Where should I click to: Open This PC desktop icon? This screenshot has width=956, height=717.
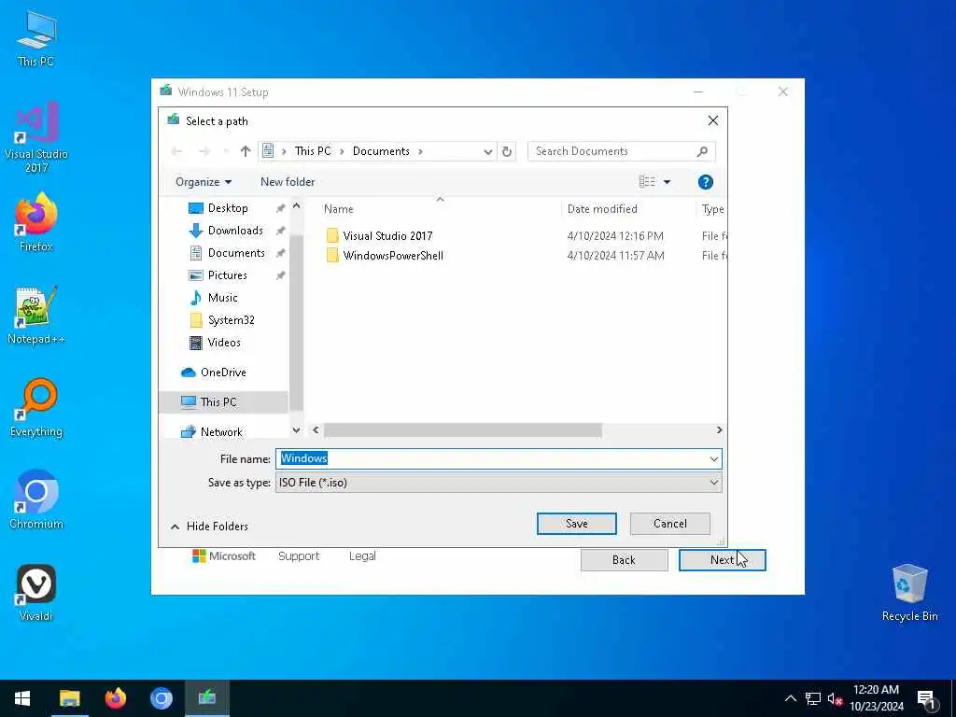36,38
